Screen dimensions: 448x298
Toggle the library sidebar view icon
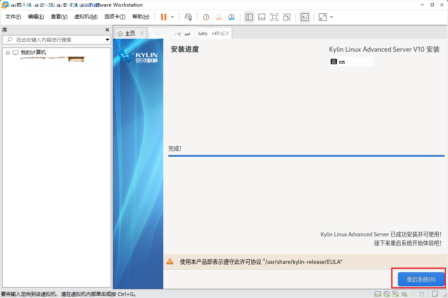[x=249, y=17]
